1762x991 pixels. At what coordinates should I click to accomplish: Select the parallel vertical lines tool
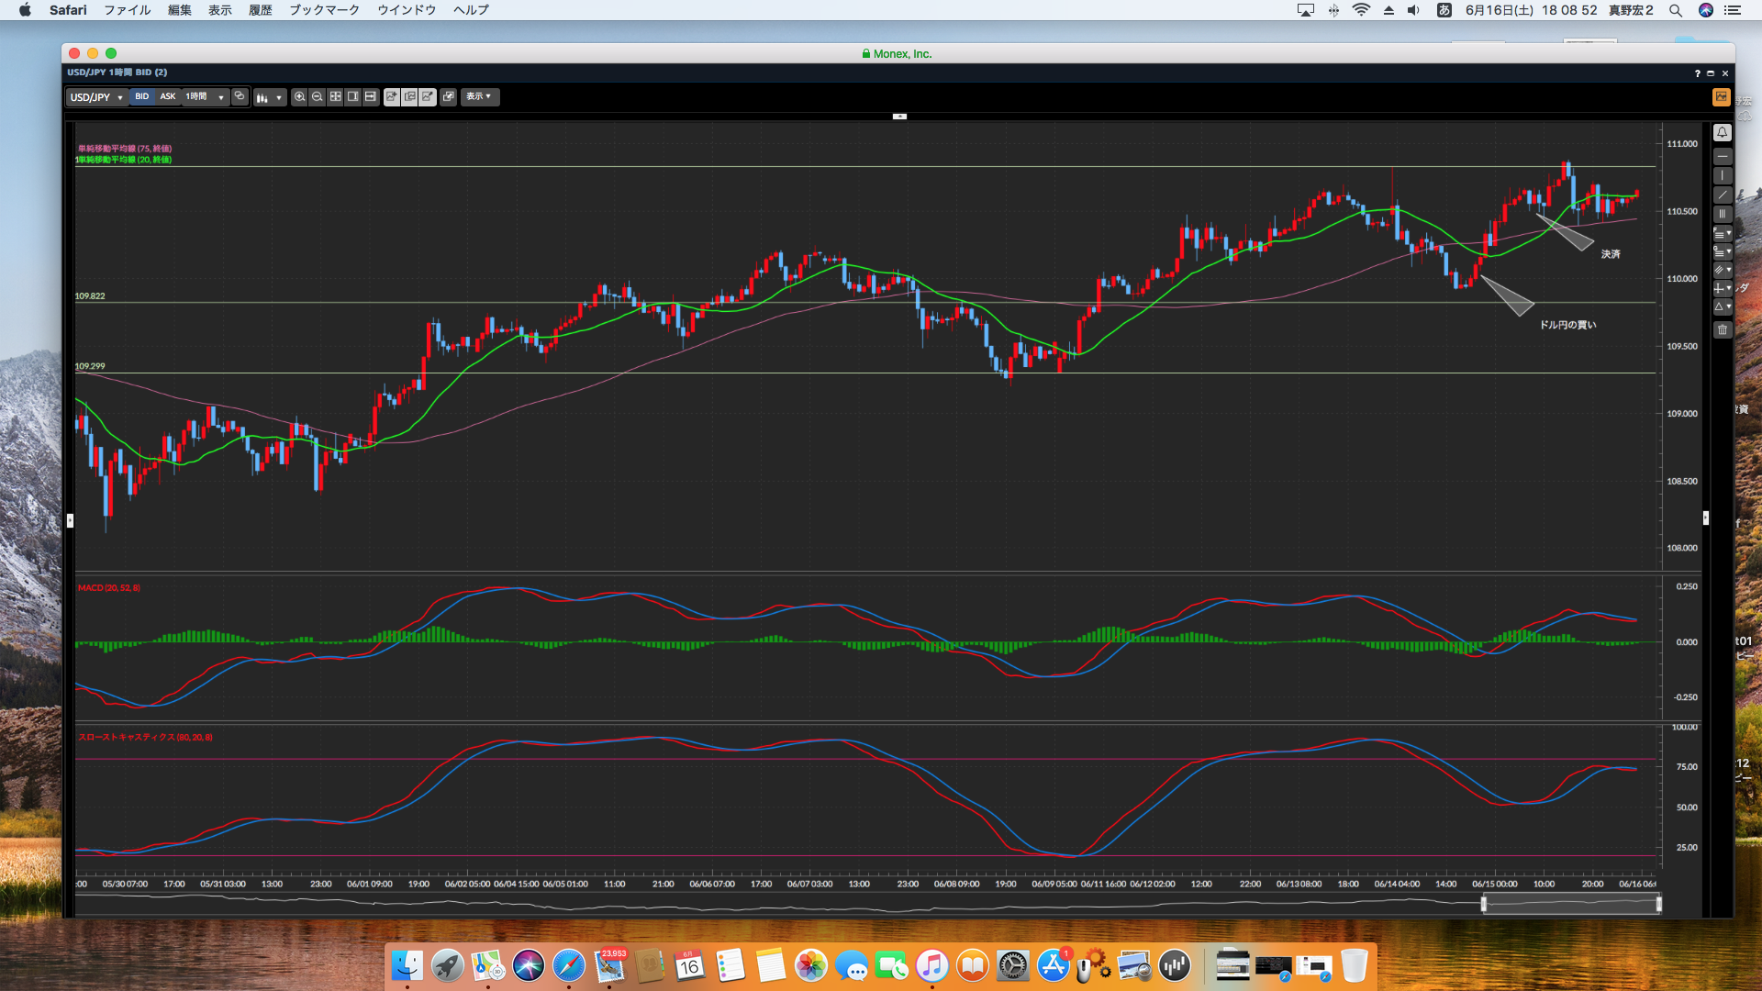click(x=1723, y=214)
